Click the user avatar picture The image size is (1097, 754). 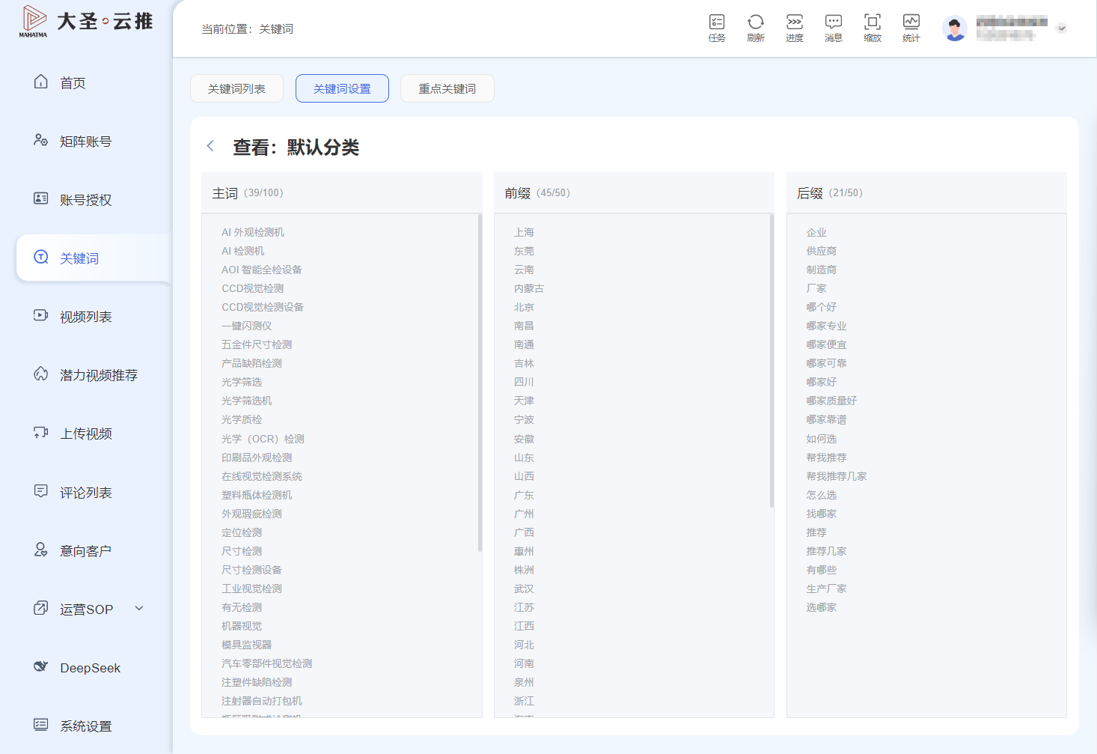tap(955, 28)
